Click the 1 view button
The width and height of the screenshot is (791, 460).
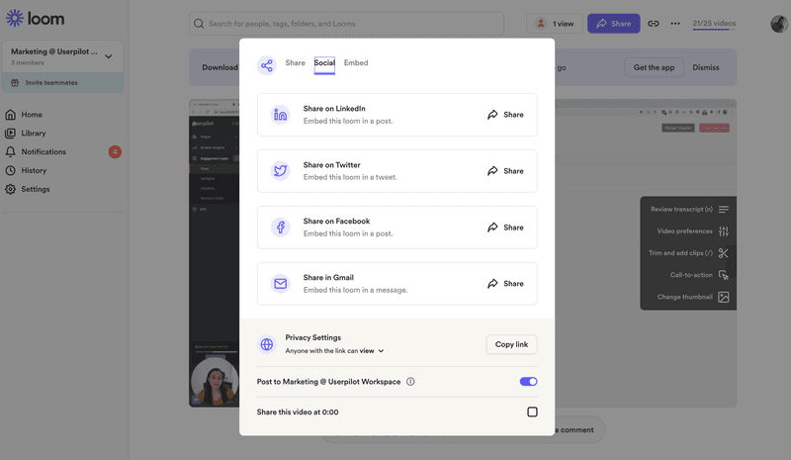point(555,23)
